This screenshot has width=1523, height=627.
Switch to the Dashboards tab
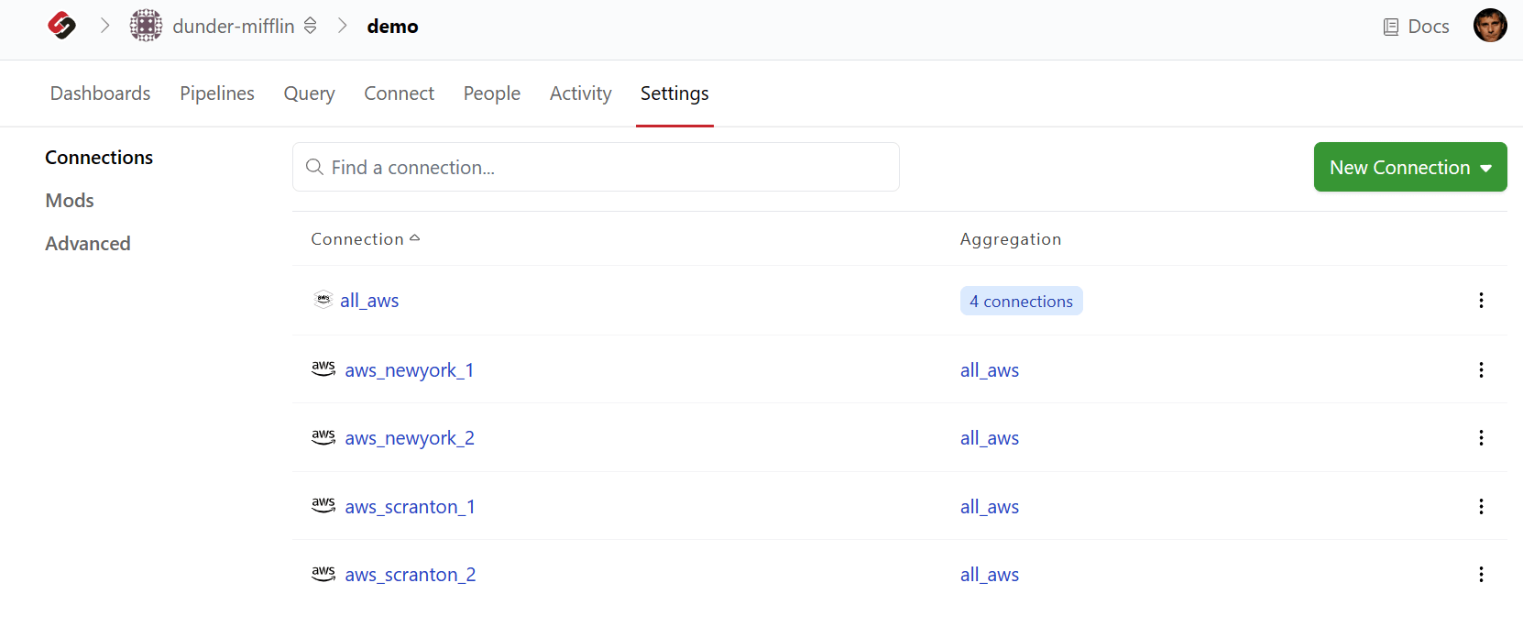100,93
